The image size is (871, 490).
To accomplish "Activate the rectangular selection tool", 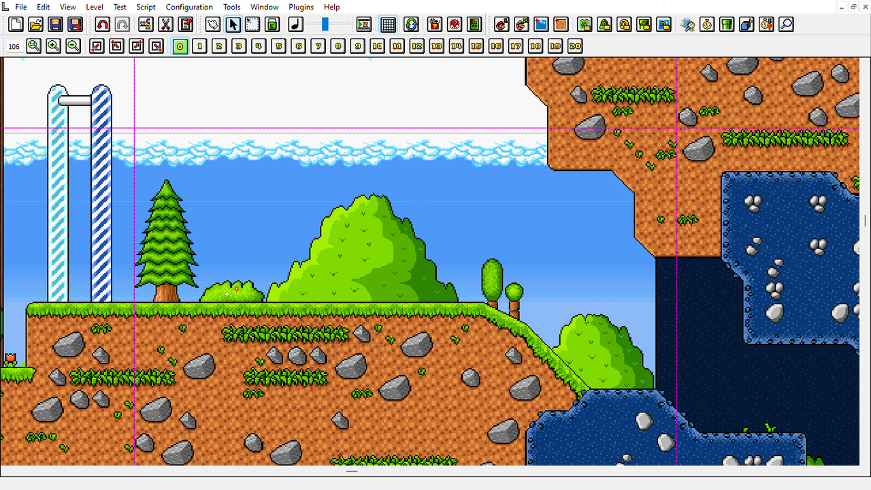I will (x=252, y=24).
